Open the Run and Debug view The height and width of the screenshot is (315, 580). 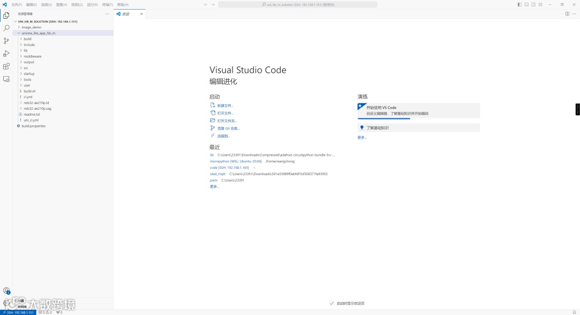coord(6,54)
